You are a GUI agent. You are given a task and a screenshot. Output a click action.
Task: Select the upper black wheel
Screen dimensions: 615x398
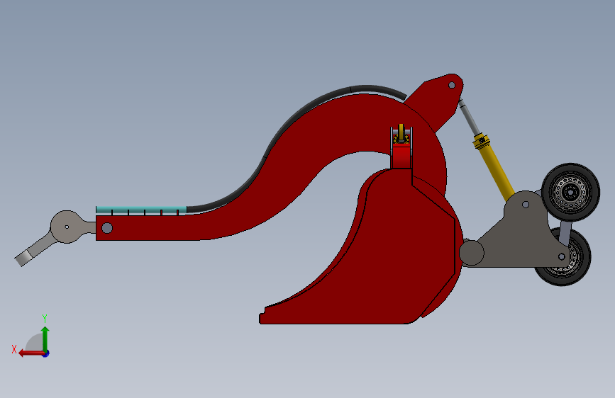(570, 193)
